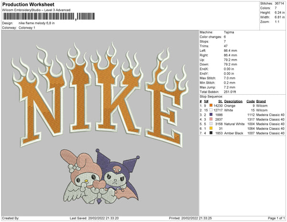Select the 'Right:' measurement label
The width and height of the screenshot is (287, 222).
pyautogui.click(x=204, y=55)
